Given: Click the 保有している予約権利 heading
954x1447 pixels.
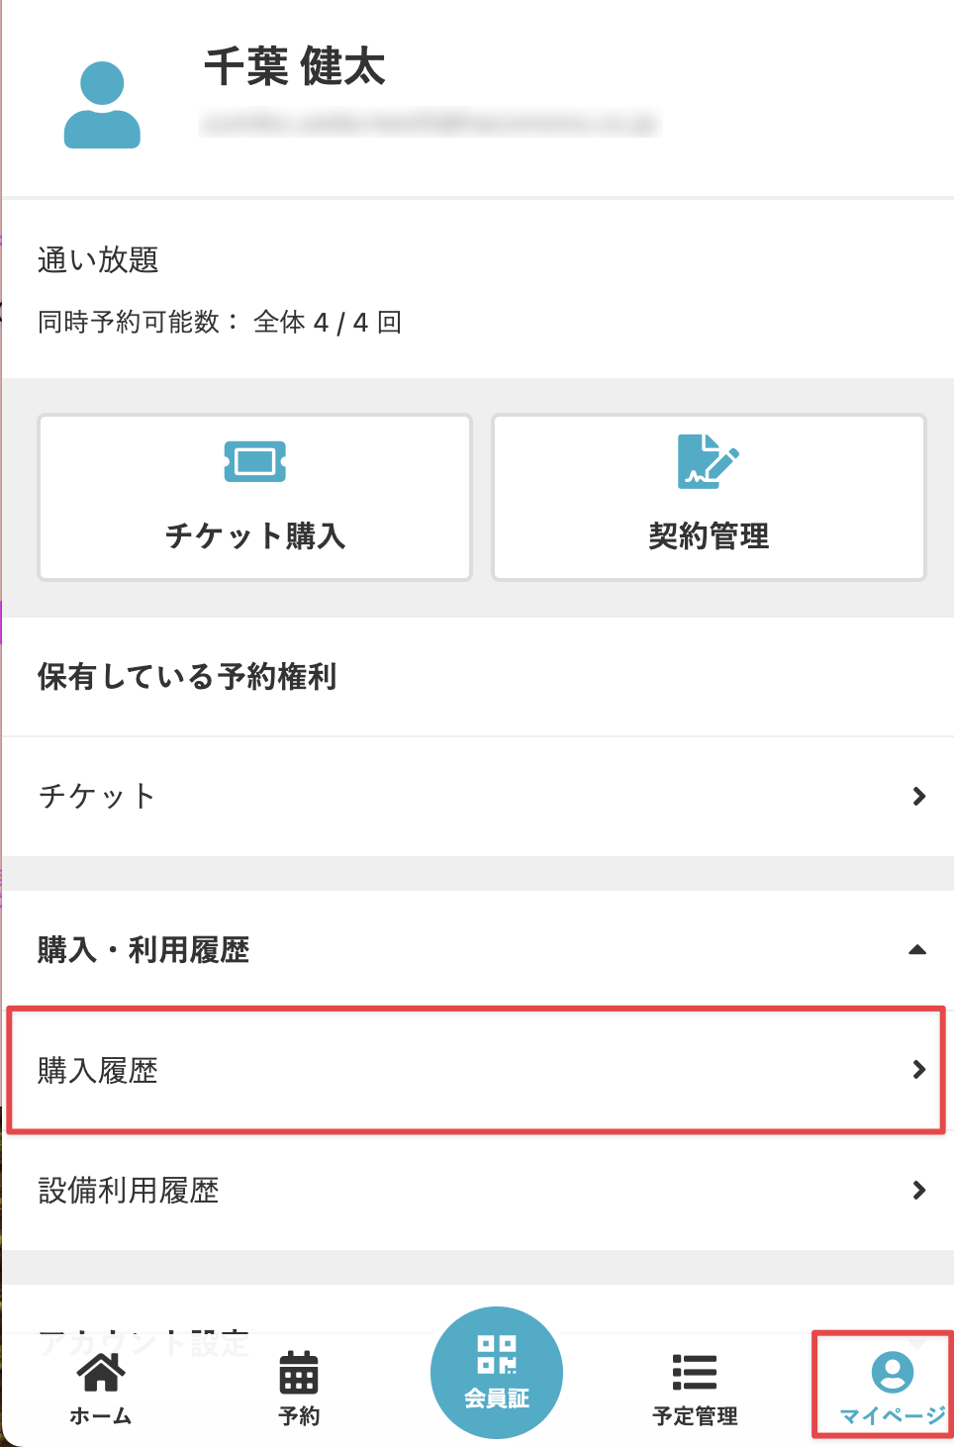Looking at the screenshot, I should point(187,677).
